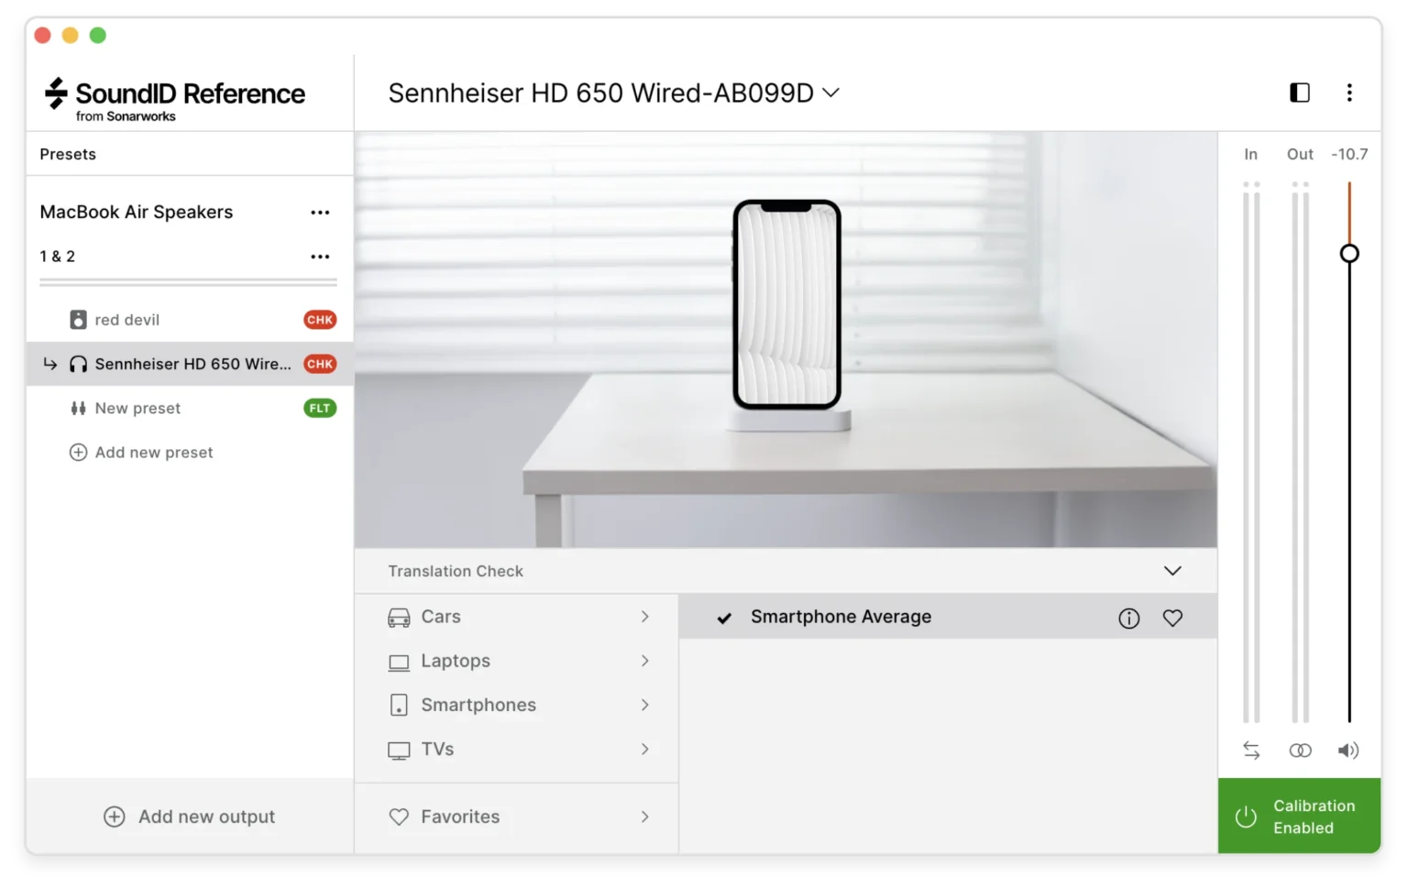Open the Favorites list
The image size is (1408, 888).
517,817
